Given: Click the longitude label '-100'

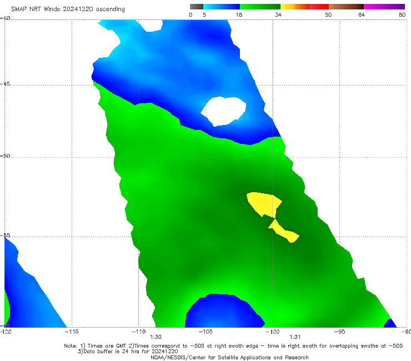Looking at the screenshot, I should 272,332.
